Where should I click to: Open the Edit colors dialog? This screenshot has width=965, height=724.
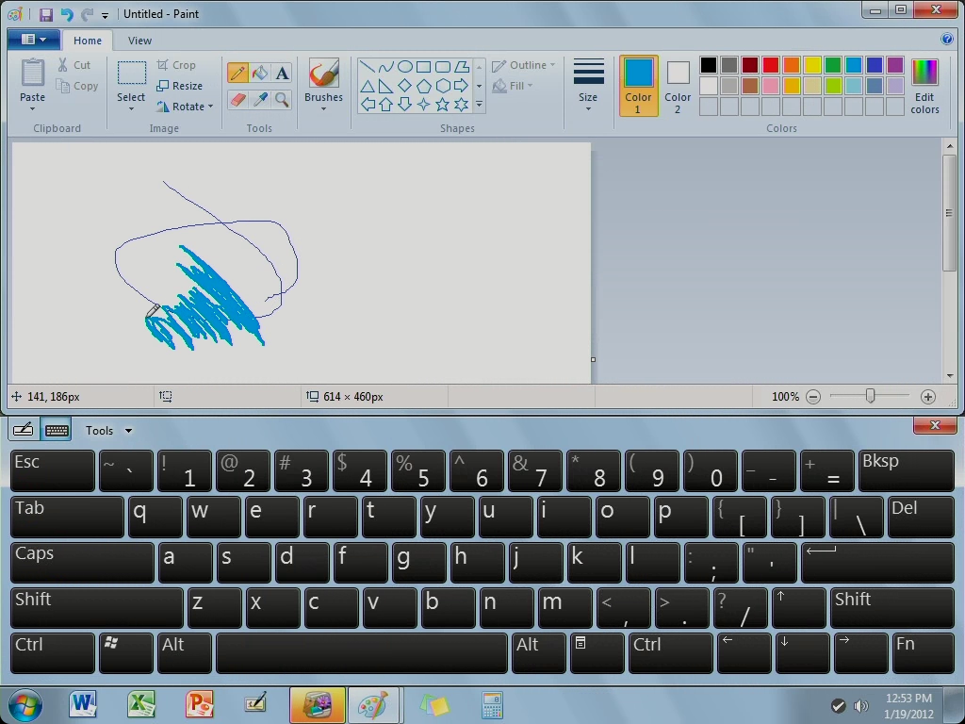coord(924,86)
